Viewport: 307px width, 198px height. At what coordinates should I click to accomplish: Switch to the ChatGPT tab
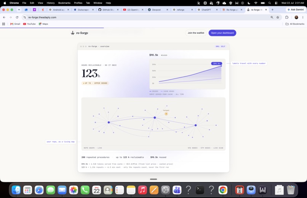[207, 9]
